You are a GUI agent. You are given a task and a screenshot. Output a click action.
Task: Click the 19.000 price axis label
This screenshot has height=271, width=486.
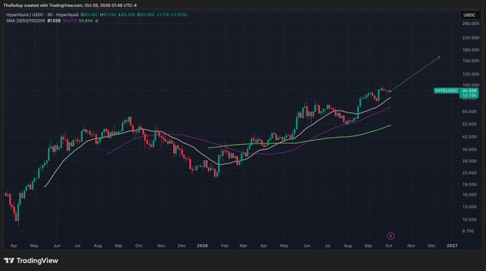[x=470, y=185]
